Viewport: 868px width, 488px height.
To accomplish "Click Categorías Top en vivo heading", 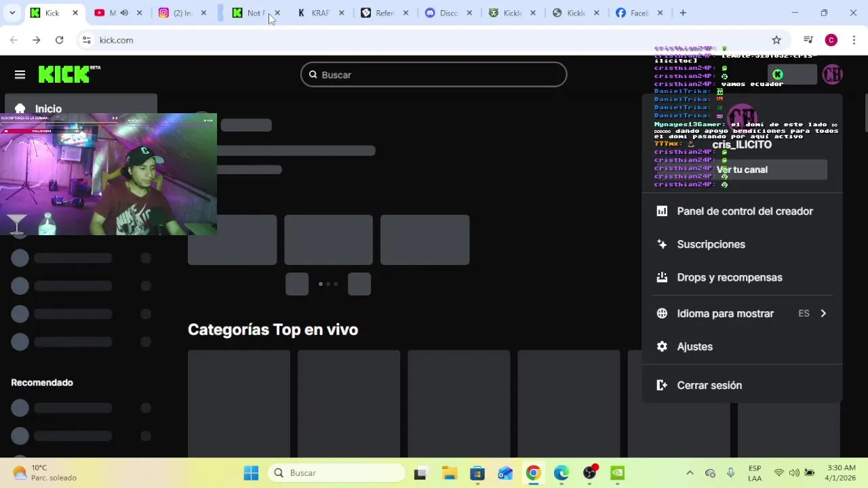I will coord(273,329).
